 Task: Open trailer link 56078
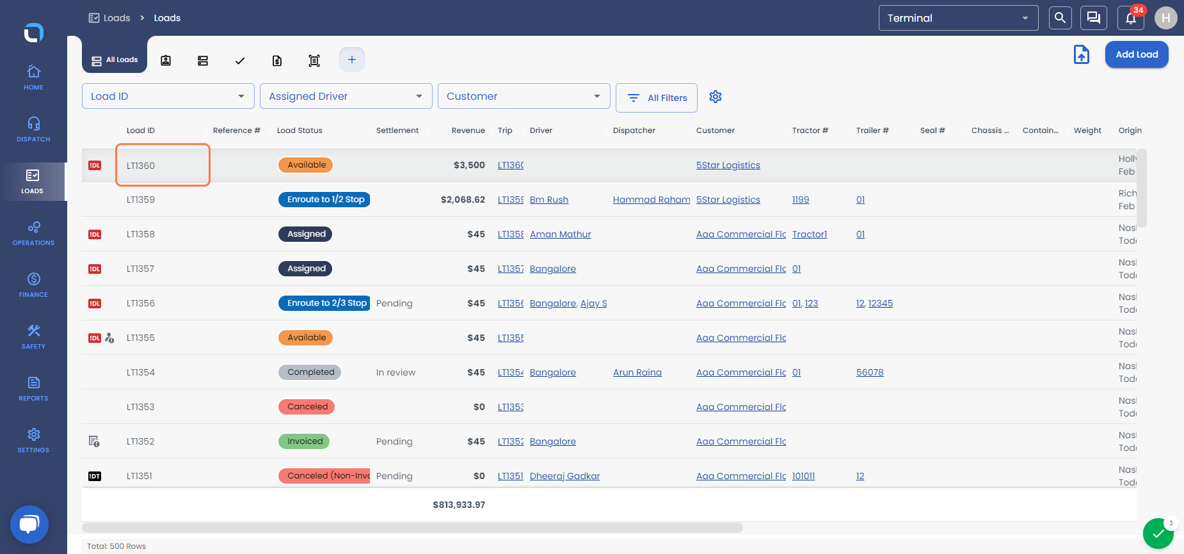coord(870,372)
